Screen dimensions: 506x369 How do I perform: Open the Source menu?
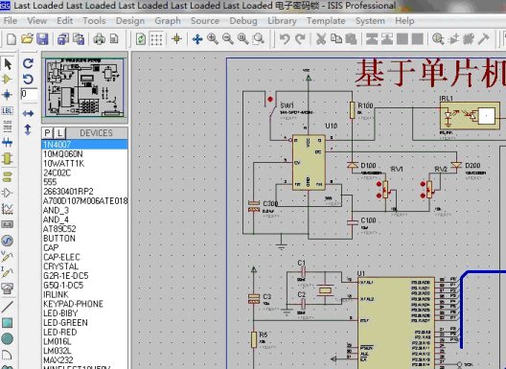pos(205,21)
